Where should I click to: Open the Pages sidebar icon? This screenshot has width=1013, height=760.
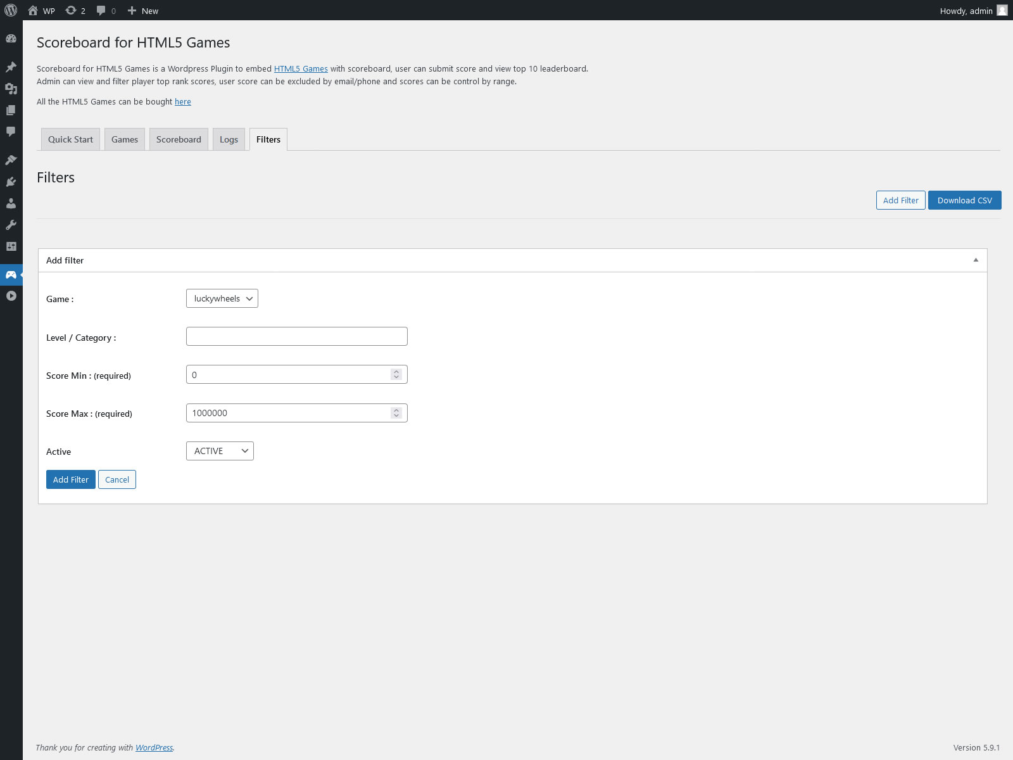point(11,110)
